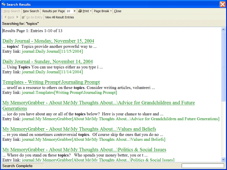Click the Go to Entry icon
Viewport: 227px width, 170px height.
[x=24, y=17]
